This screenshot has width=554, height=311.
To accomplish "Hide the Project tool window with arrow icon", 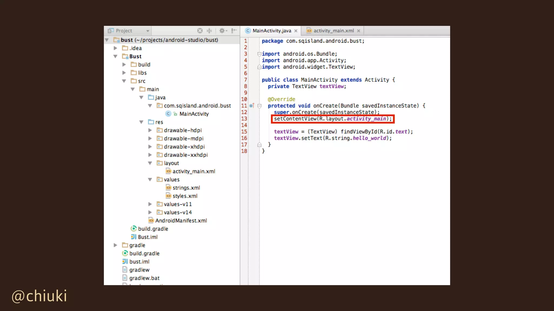I will tap(234, 31).
